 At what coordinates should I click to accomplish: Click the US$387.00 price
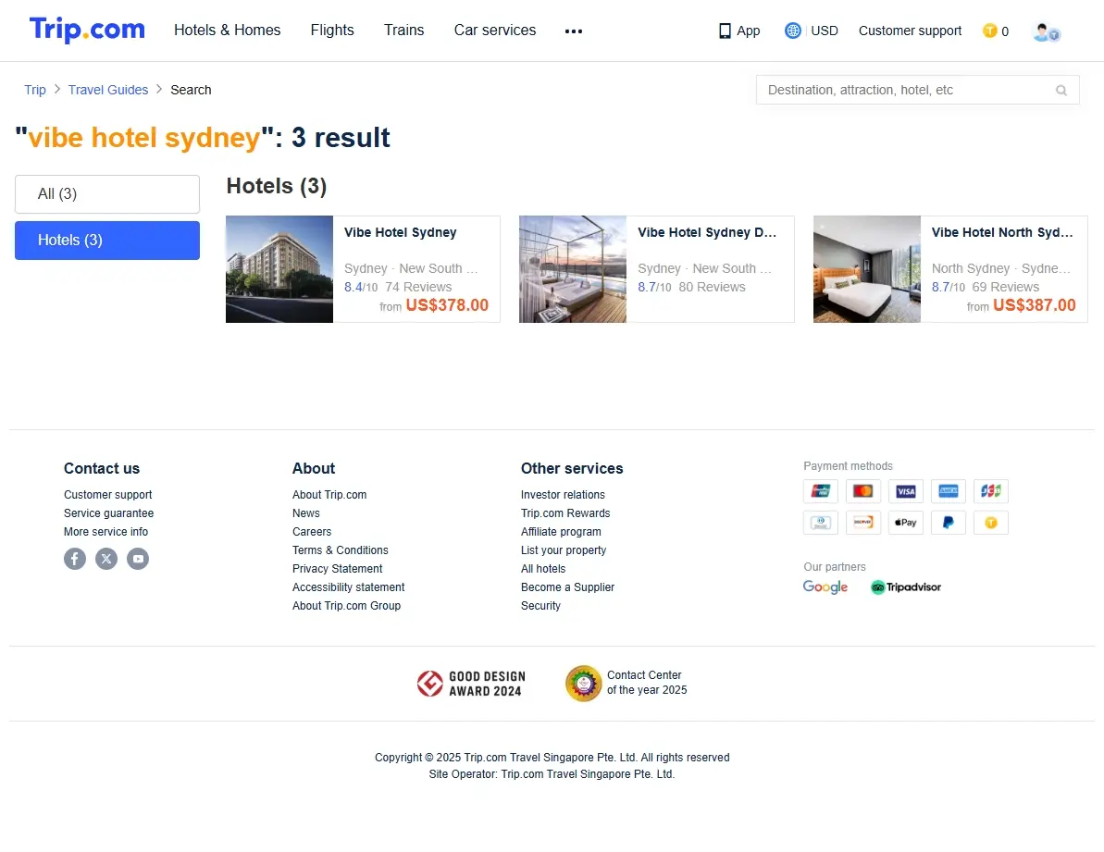[1035, 305]
